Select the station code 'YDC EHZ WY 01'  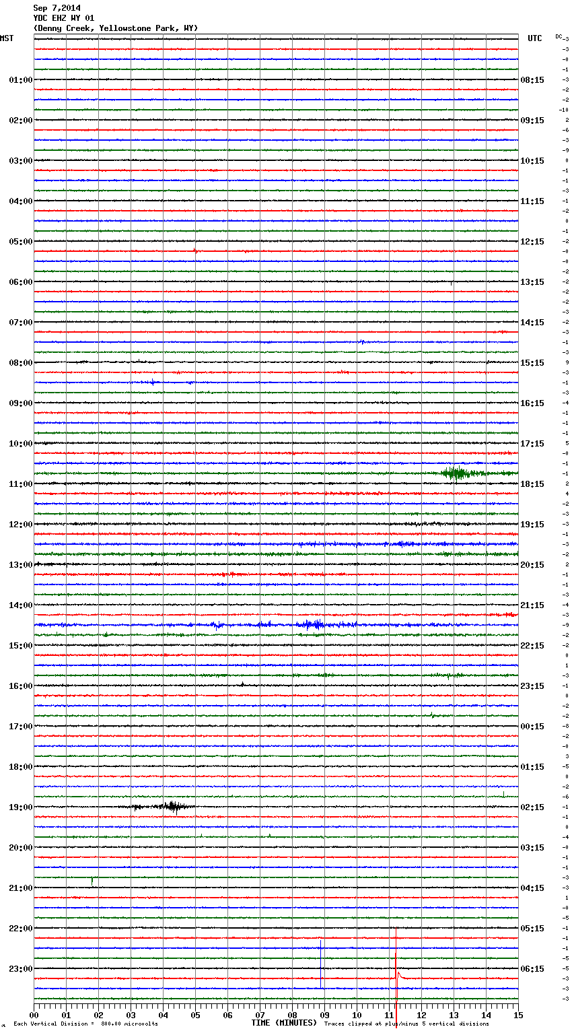tap(64, 18)
